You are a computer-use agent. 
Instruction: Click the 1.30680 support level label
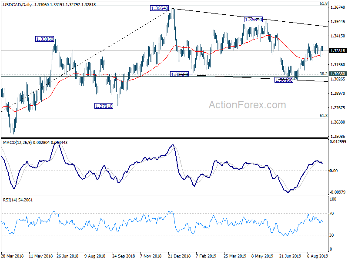pos(179,74)
